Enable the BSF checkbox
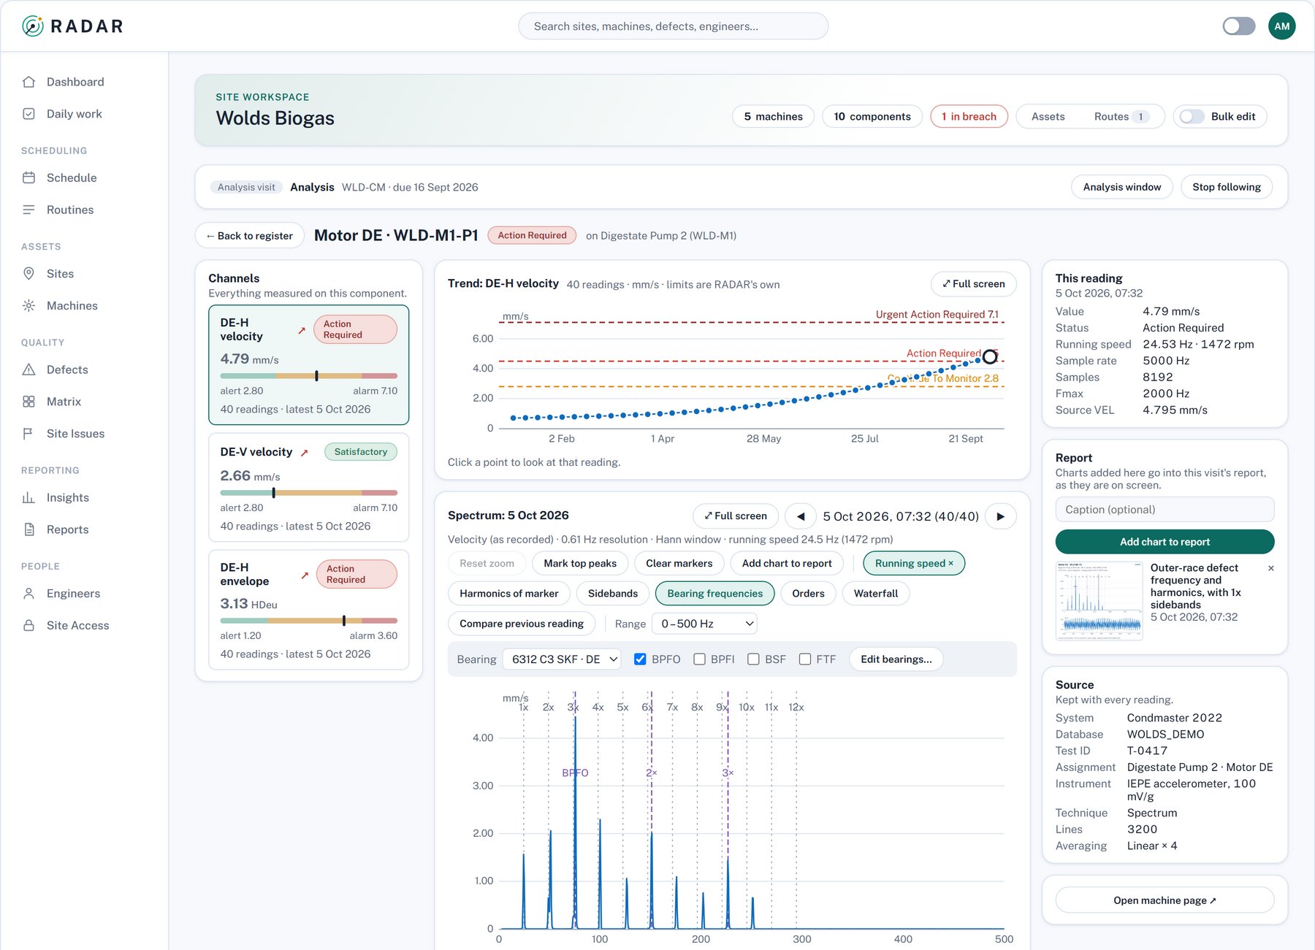The height and width of the screenshot is (950, 1315). 753,659
